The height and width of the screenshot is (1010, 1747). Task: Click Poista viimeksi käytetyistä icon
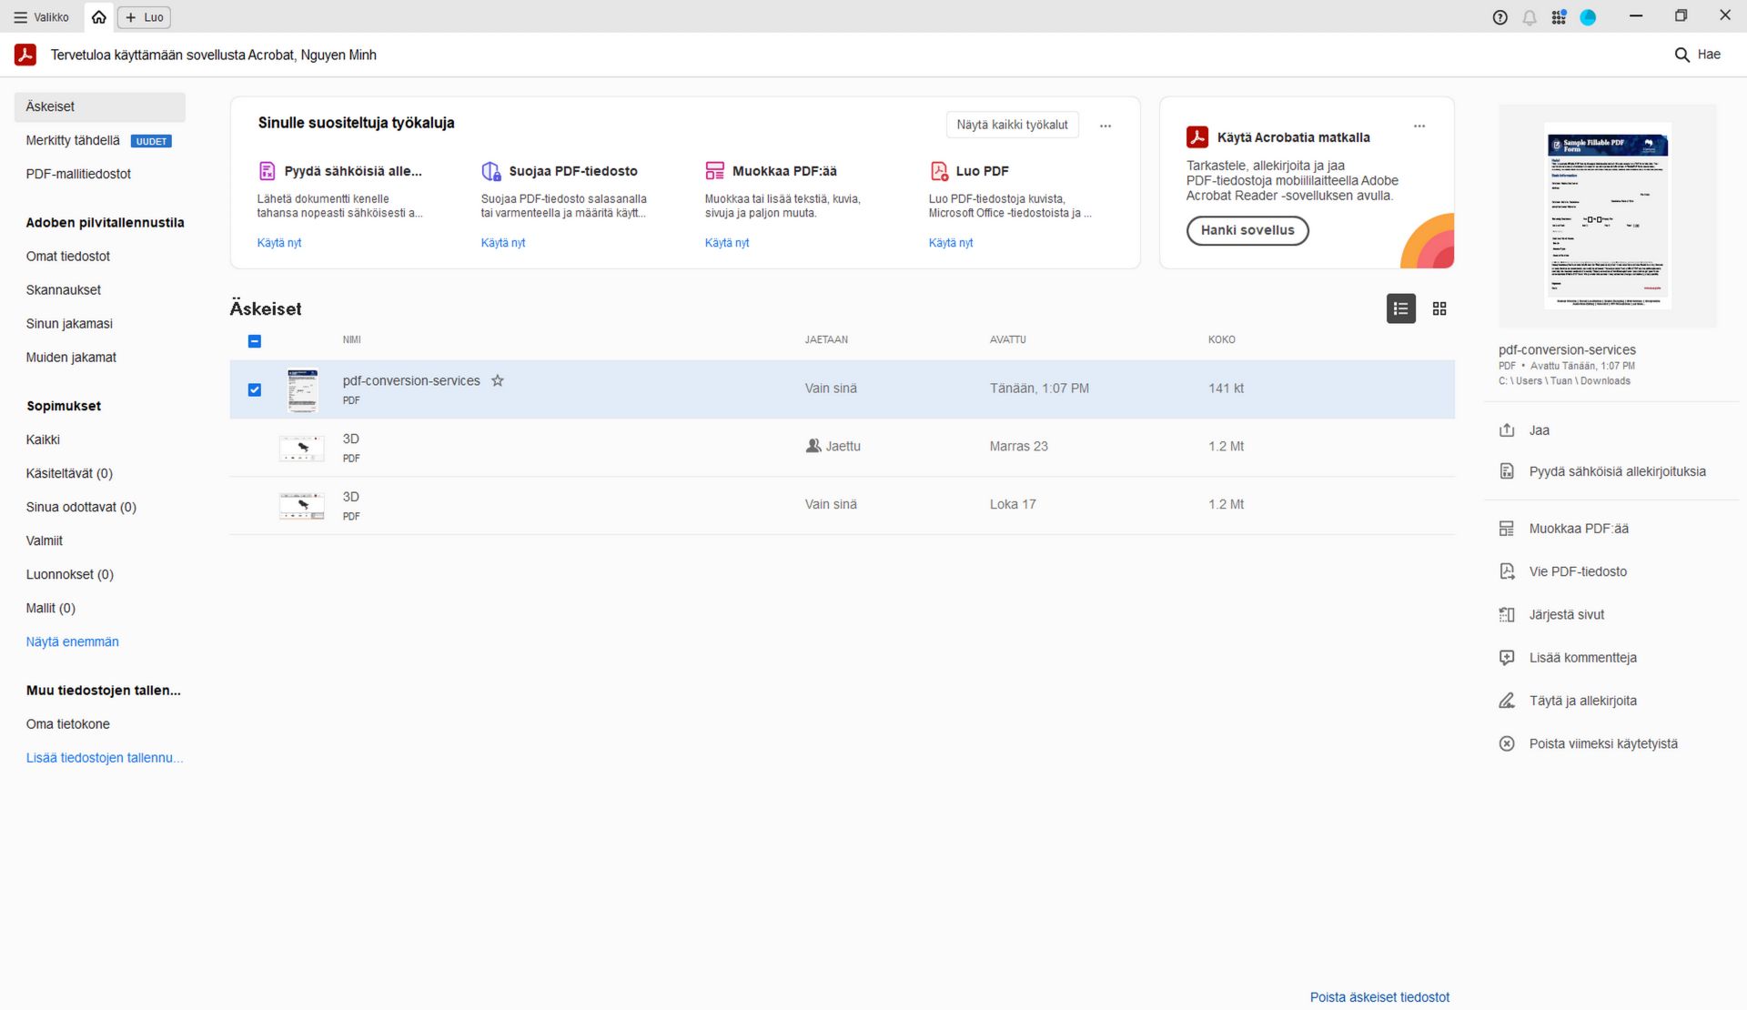[x=1507, y=744]
